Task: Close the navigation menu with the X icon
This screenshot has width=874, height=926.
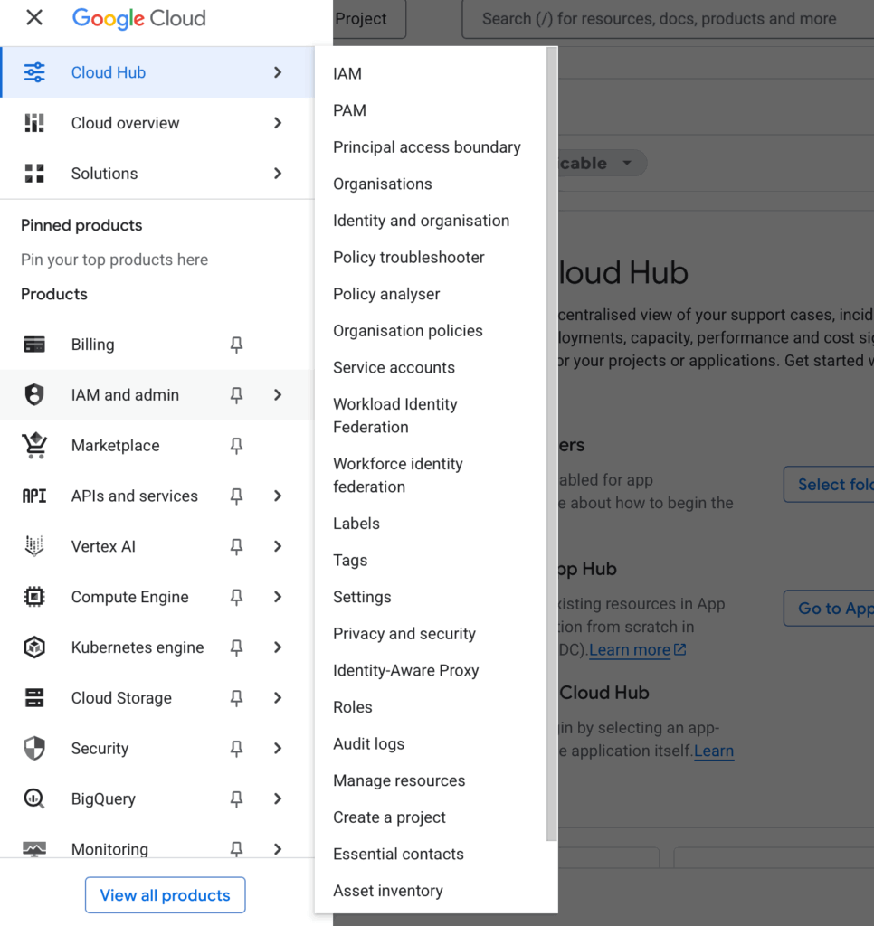Action: click(x=34, y=18)
